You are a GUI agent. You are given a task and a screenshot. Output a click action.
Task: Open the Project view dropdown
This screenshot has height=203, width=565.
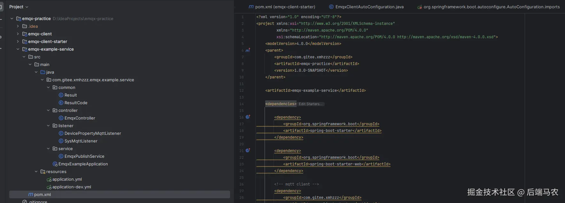[19, 7]
